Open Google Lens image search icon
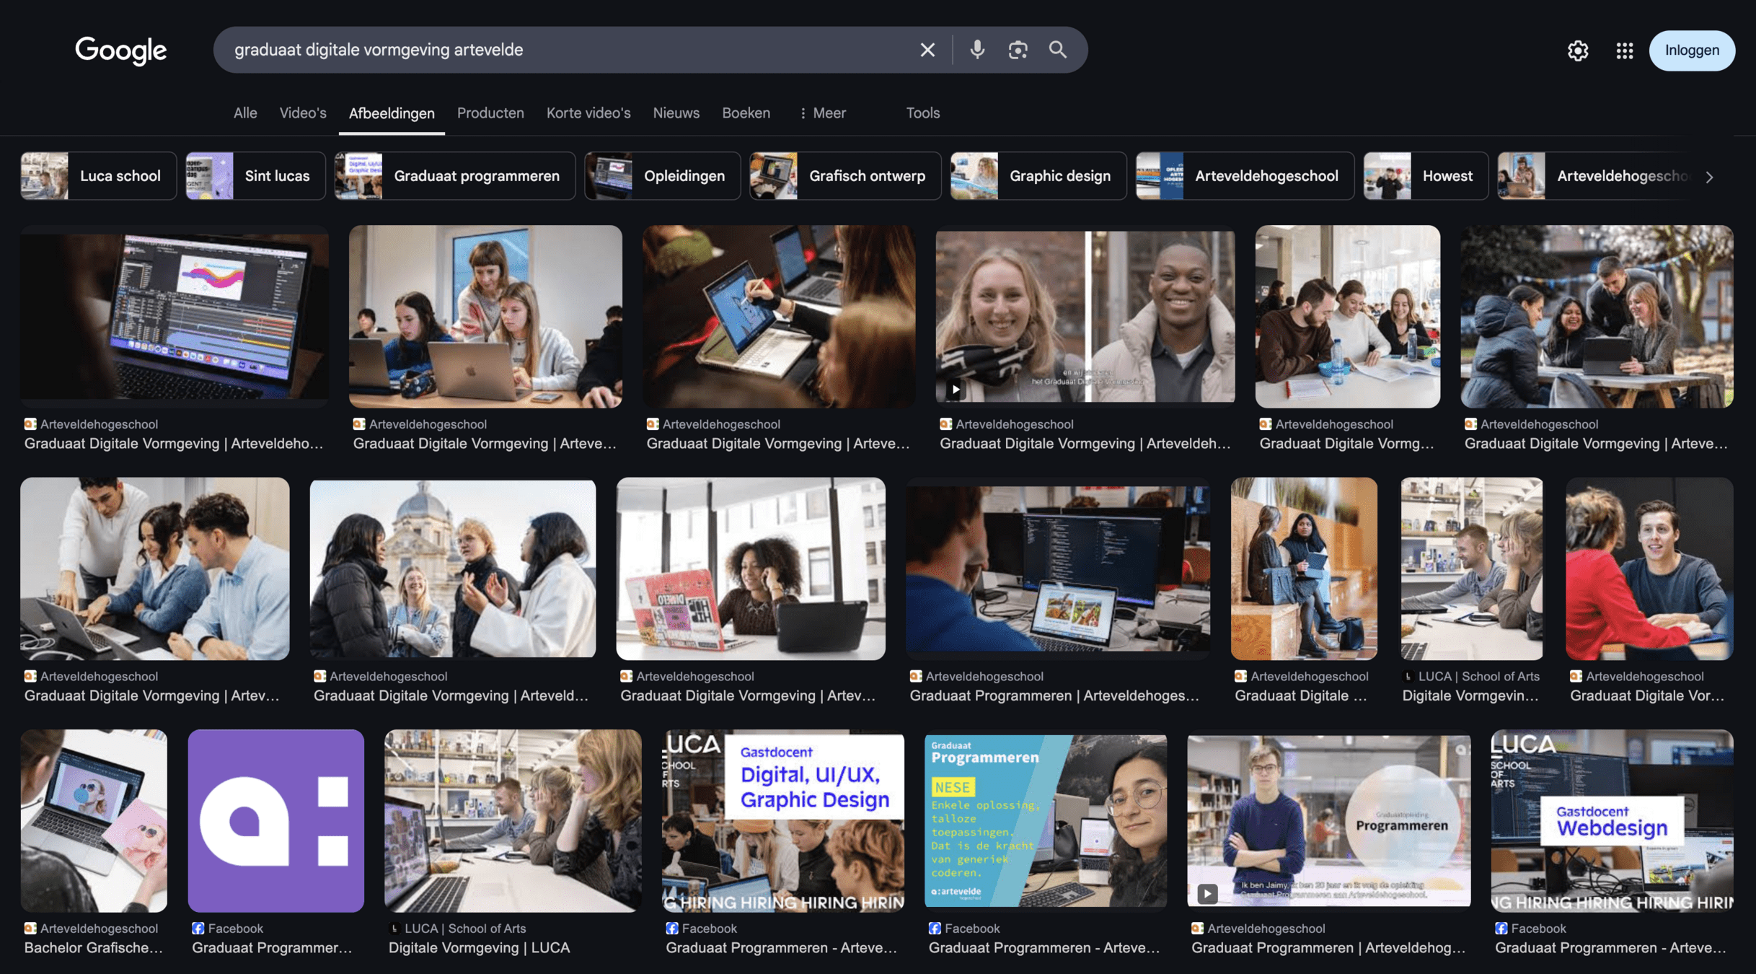 point(1017,50)
